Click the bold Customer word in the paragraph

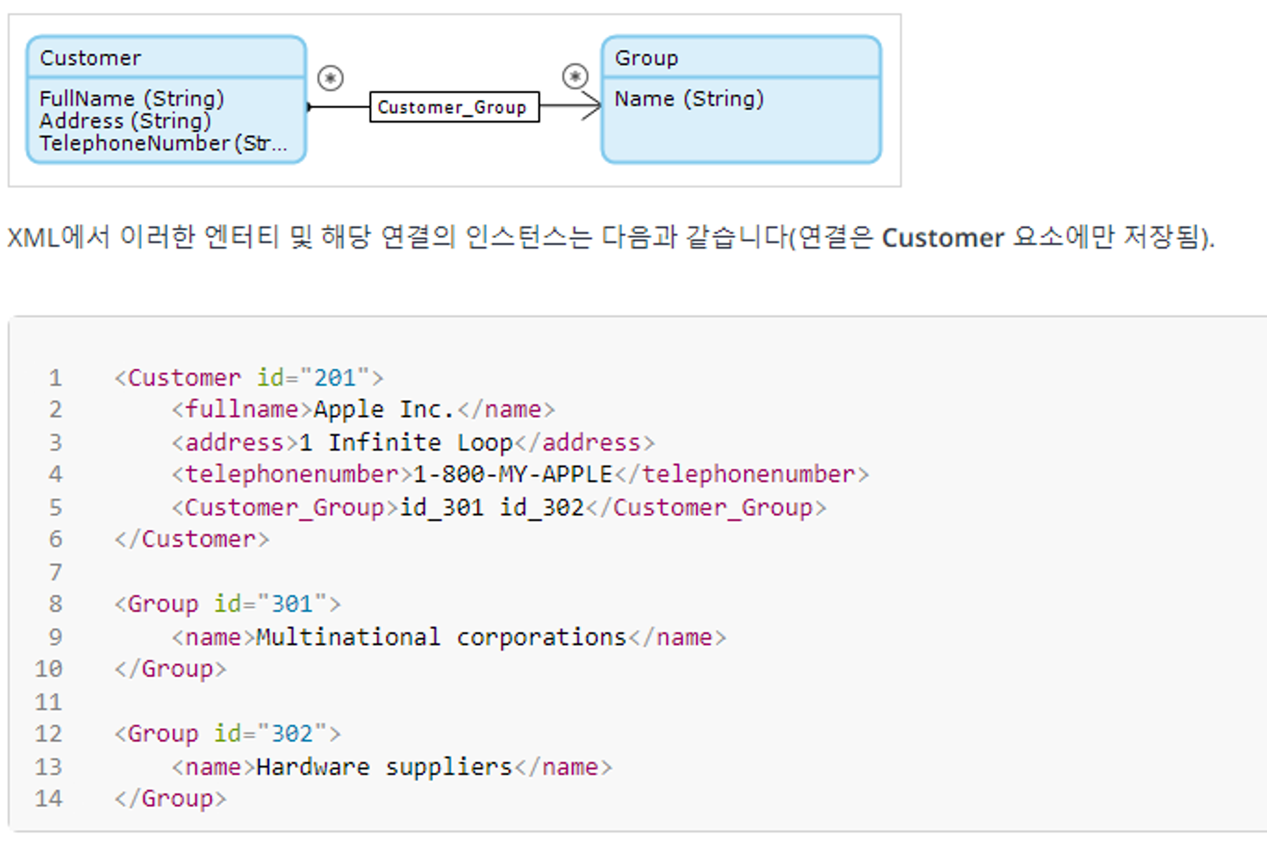pyautogui.click(x=943, y=238)
